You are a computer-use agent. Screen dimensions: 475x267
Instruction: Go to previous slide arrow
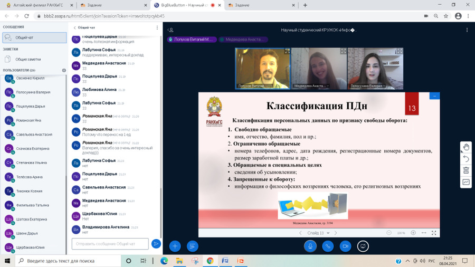[x=300, y=233]
